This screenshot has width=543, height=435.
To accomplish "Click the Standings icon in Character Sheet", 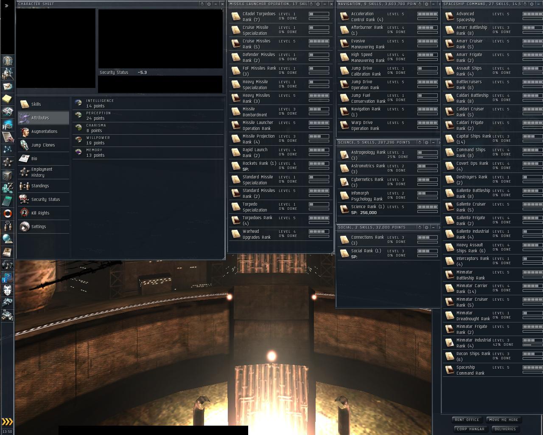I will (x=25, y=186).
